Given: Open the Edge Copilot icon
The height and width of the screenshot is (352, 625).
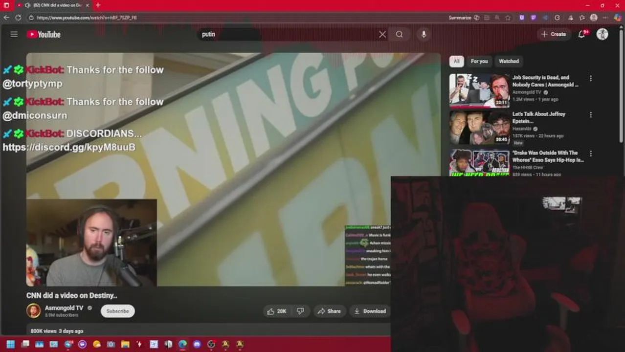Looking at the screenshot, I should pos(617,18).
